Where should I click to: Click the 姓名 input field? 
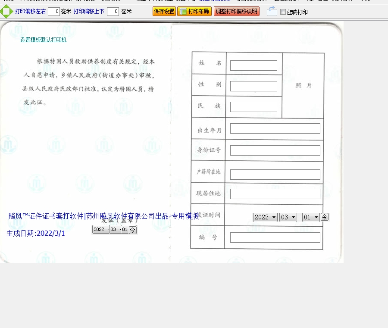(253, 66)
